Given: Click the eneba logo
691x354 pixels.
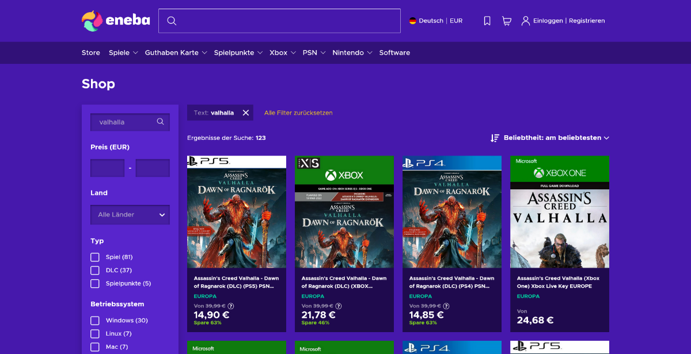Looking at the screenshot, I should point(116,21).
